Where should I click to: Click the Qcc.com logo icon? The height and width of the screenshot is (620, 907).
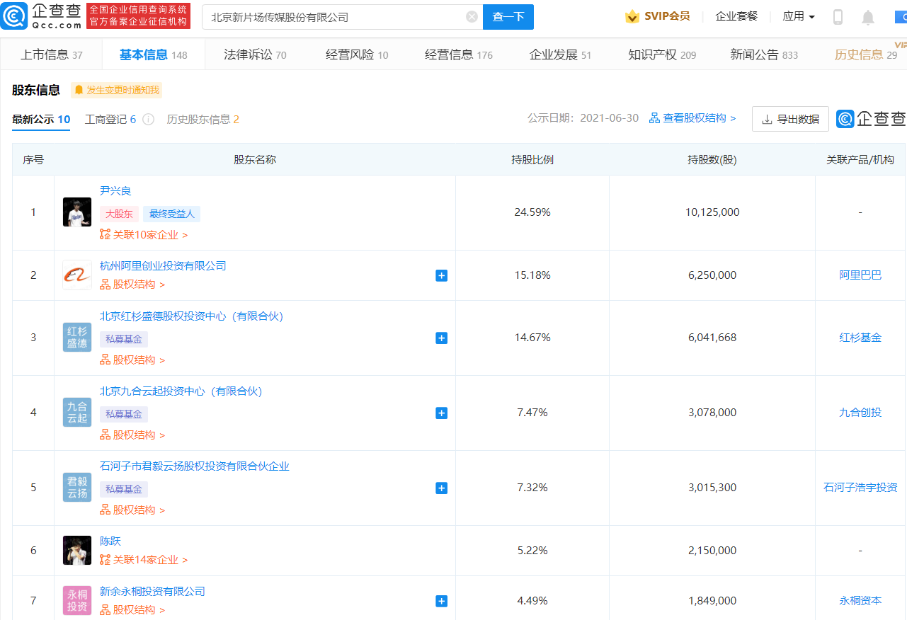click(14, 16)
